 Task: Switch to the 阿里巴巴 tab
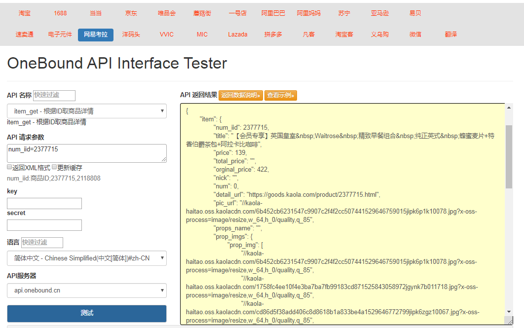click(273, 13)
